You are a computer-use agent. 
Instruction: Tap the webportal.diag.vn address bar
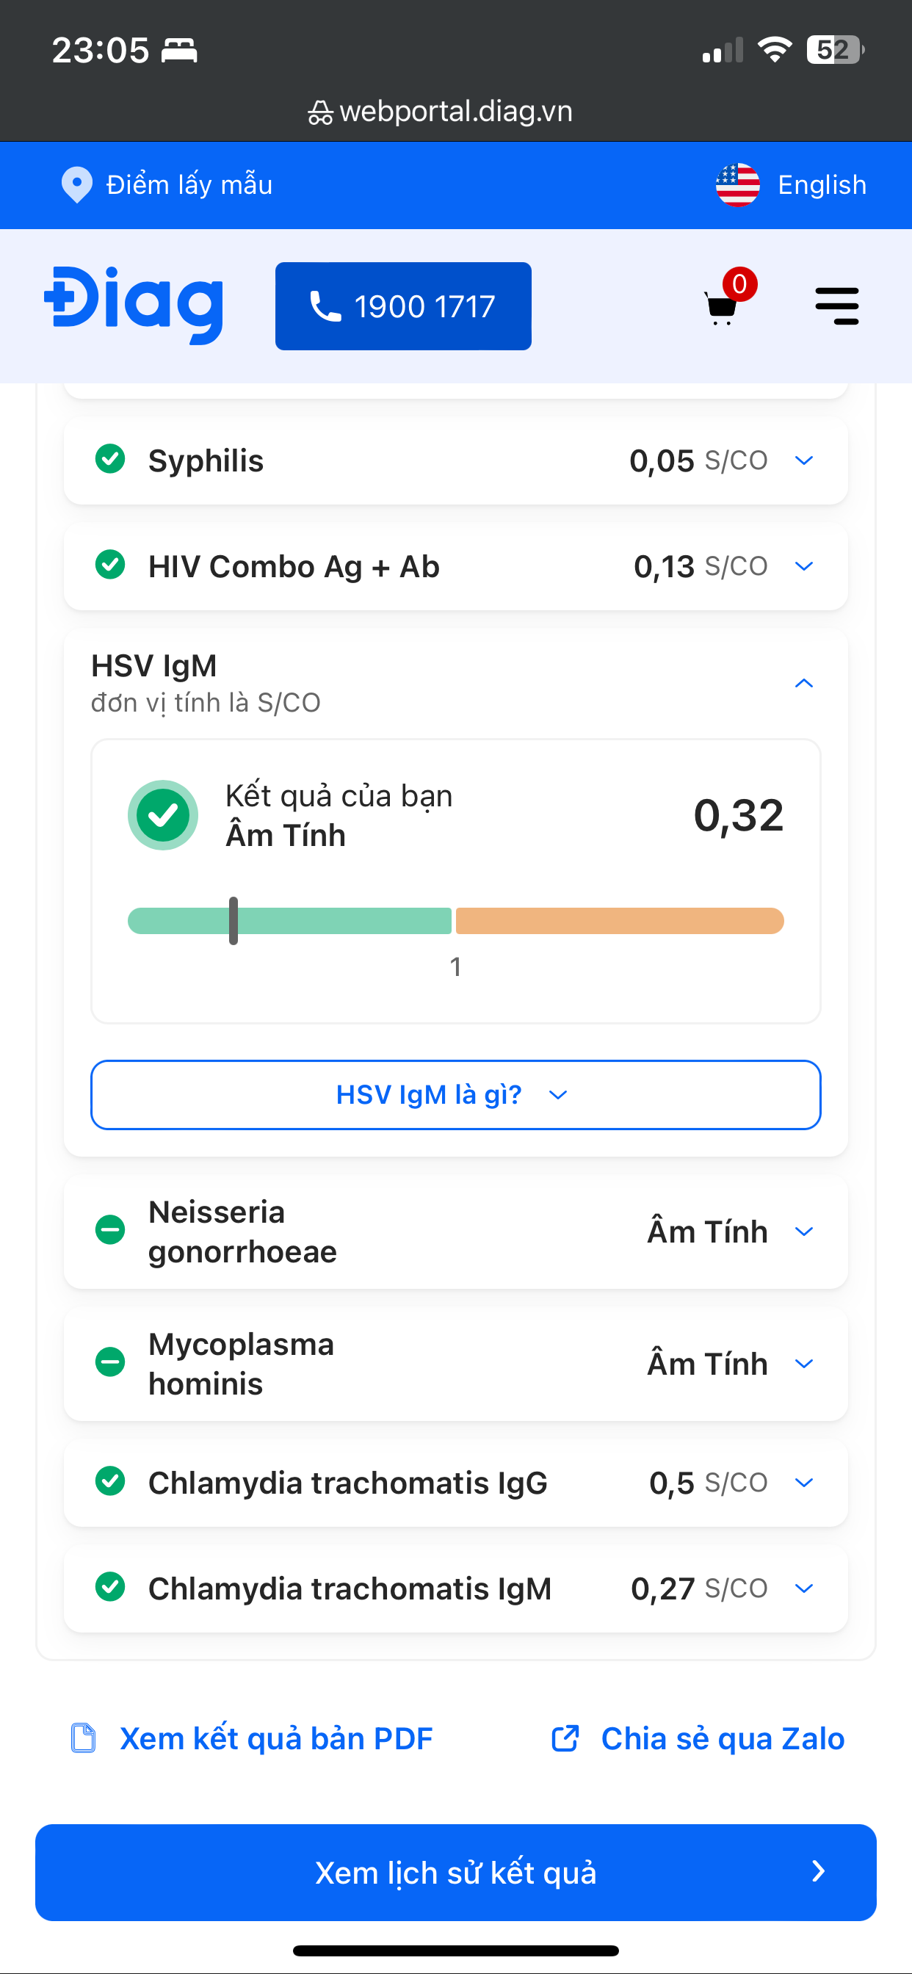(x=455, y=112)
